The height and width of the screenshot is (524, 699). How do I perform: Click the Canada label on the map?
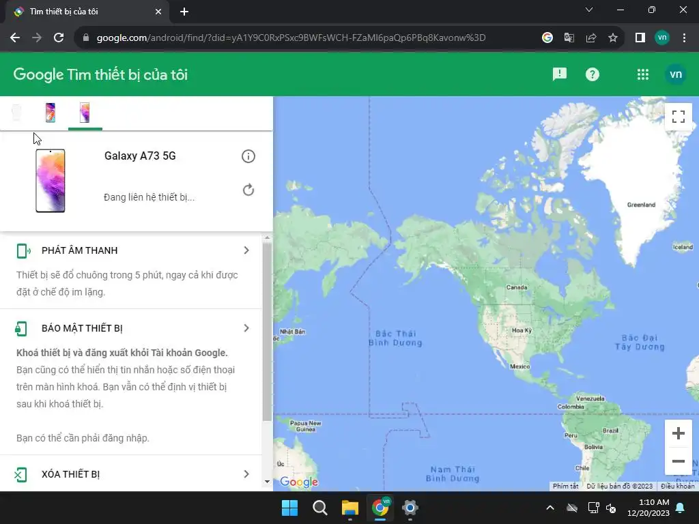point(517,287)
